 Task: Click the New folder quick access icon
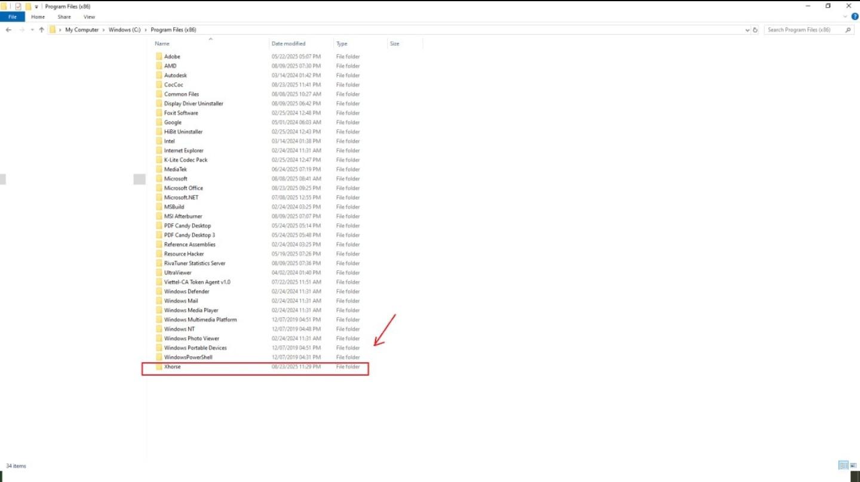28,6
